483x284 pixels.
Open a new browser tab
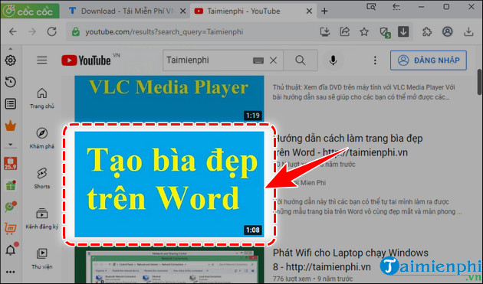point(324,11)
